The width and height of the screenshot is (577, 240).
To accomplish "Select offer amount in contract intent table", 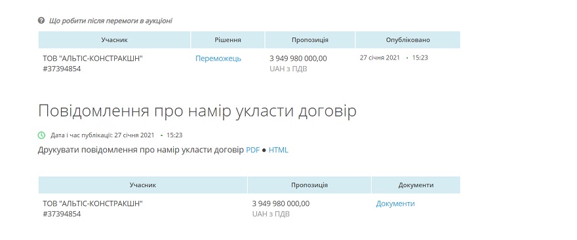I will (281, 203).
